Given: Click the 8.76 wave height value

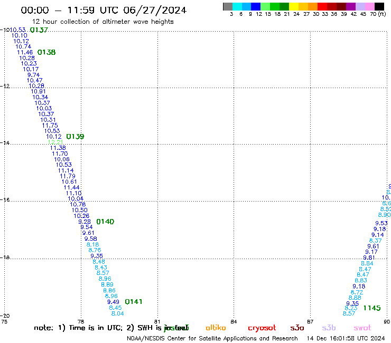Looking at the screenshot, I should pyautogui.click(x=95, y=250).
